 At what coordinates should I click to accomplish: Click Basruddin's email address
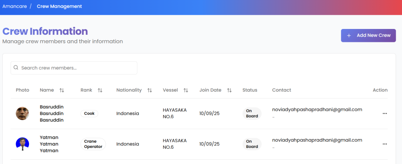point(317,110)
